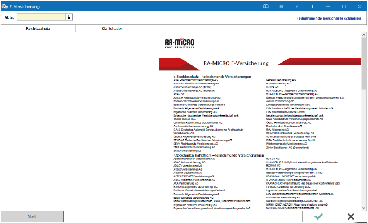368x223 pixels.
Task: Select 'ÖRAG Rechtsschutz-Versicherungs-AG' entry
Action: (x=289, y=123)
